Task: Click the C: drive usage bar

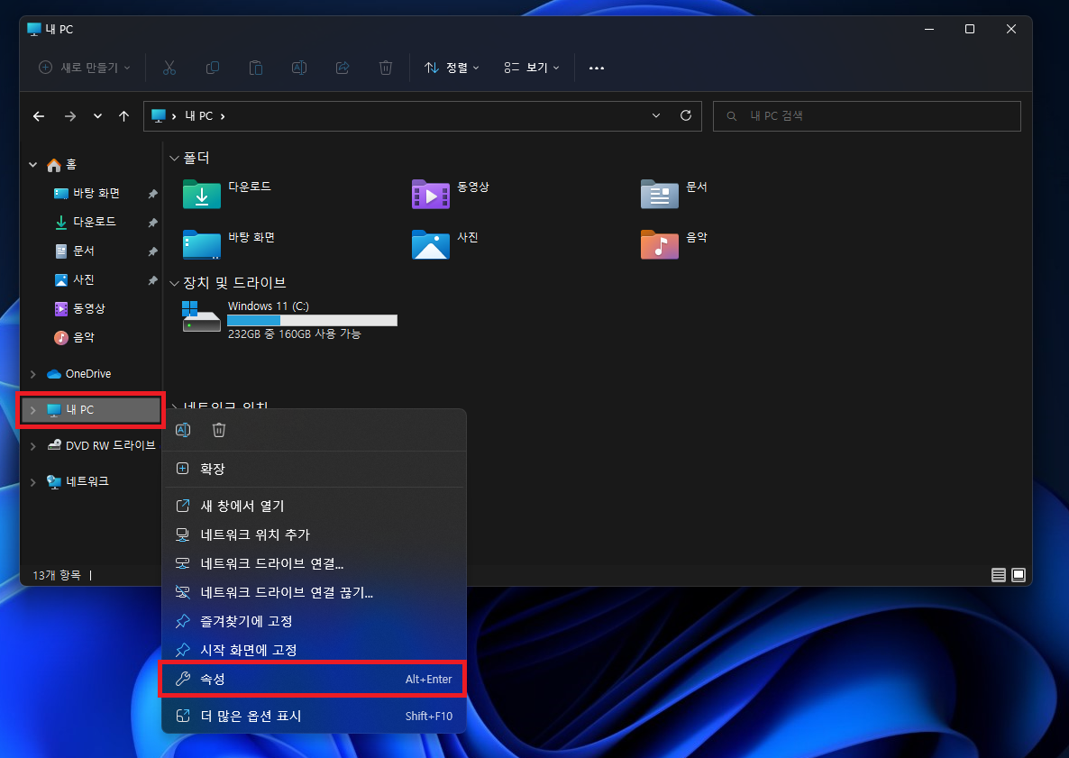Action: tap(312, 320)
